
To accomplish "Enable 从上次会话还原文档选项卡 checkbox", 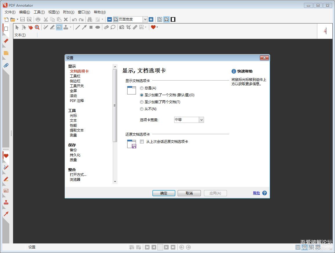I will click(142, 141).
